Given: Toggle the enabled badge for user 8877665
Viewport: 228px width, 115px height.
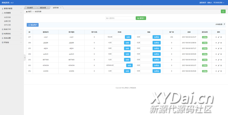Looking at the screenshot, I should pyautogui.click(x=205, y=60).
